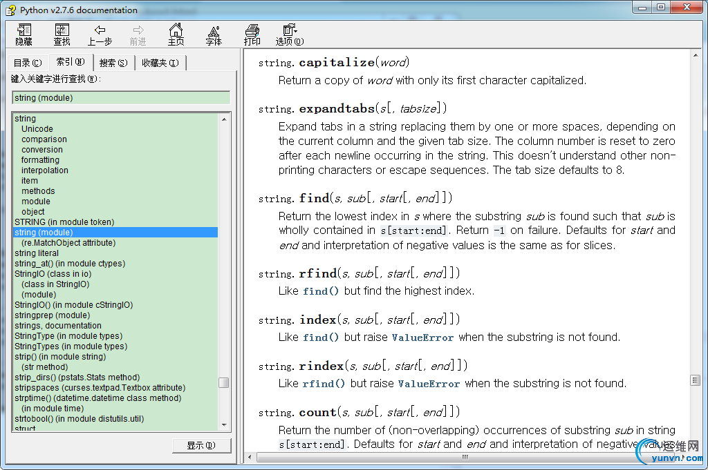Select 'StringType (in module types)' entry
The height and width of the screenshot is (470, 708).
[x=68, y=336]
